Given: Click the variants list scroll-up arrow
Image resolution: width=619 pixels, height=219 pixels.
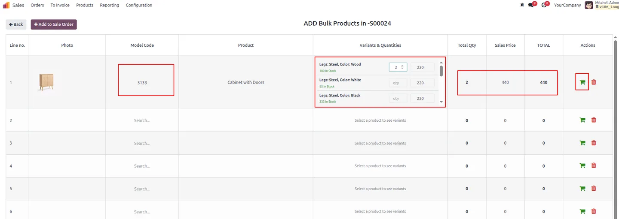Looking at the screenshot, I should click(441, 63).
